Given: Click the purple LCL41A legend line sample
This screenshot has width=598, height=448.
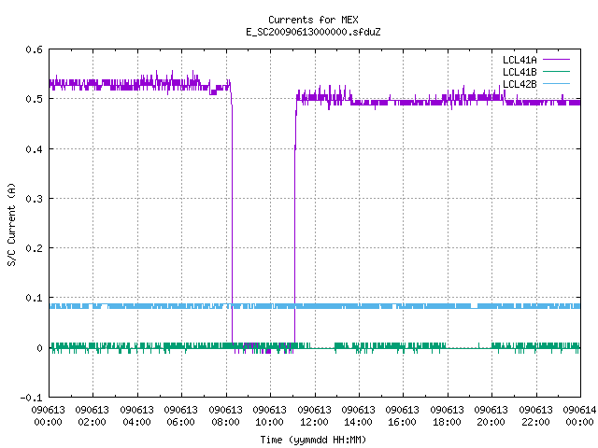Looking at the screenshot, I should [x=556, y=60].
